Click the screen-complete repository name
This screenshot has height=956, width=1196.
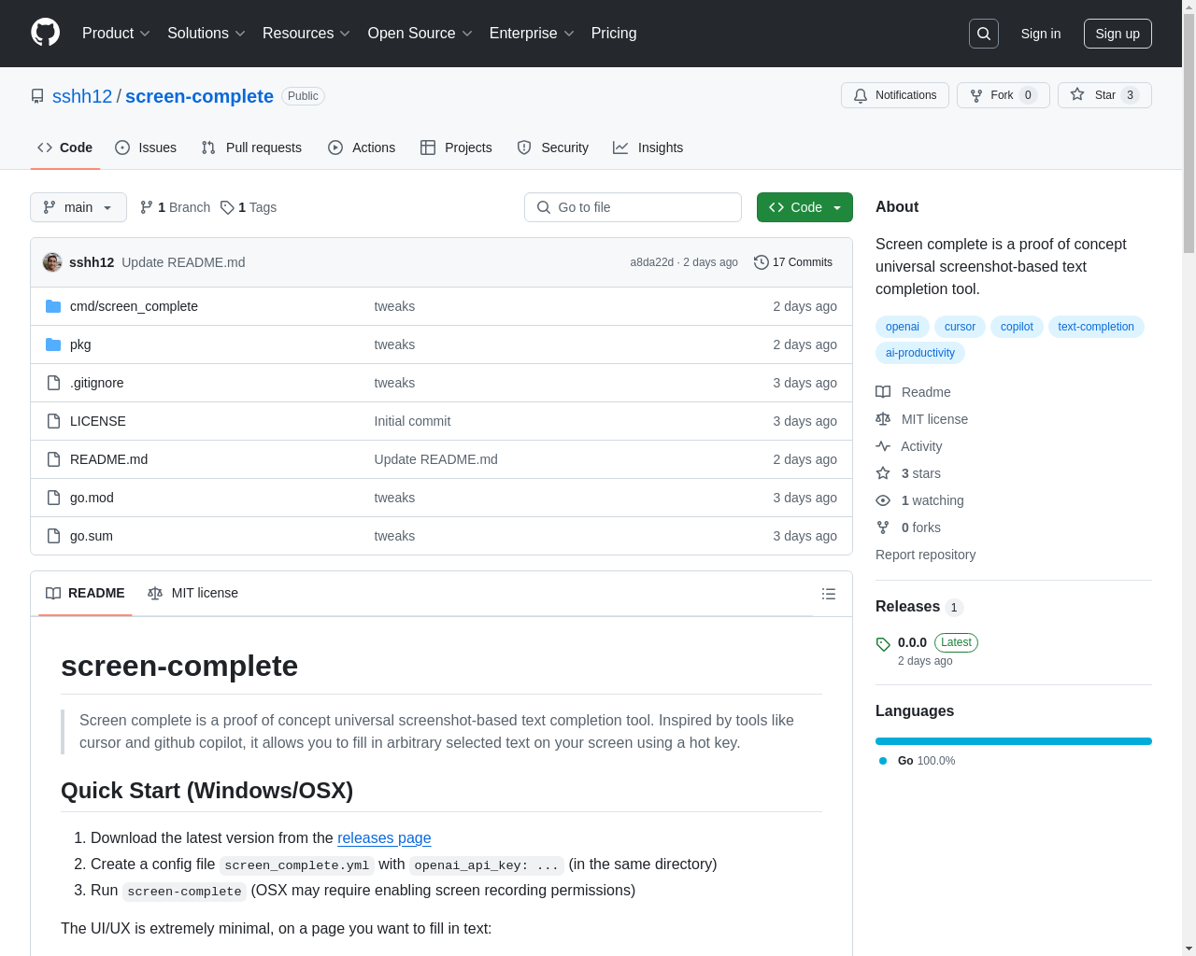199,96
